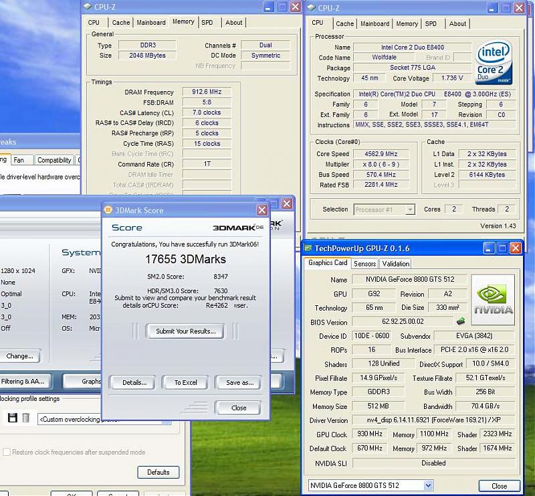Image resolution: width=535 pixels, height=496 pixels.
Task: Switch to Memory tab in CPU-Z Processor window
Action: (407, 23)
